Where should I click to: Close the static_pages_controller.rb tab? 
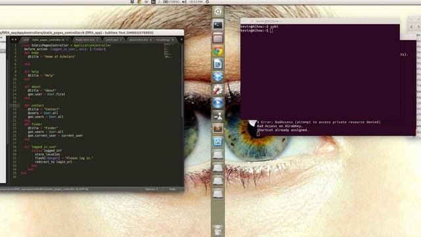(67, 39)
